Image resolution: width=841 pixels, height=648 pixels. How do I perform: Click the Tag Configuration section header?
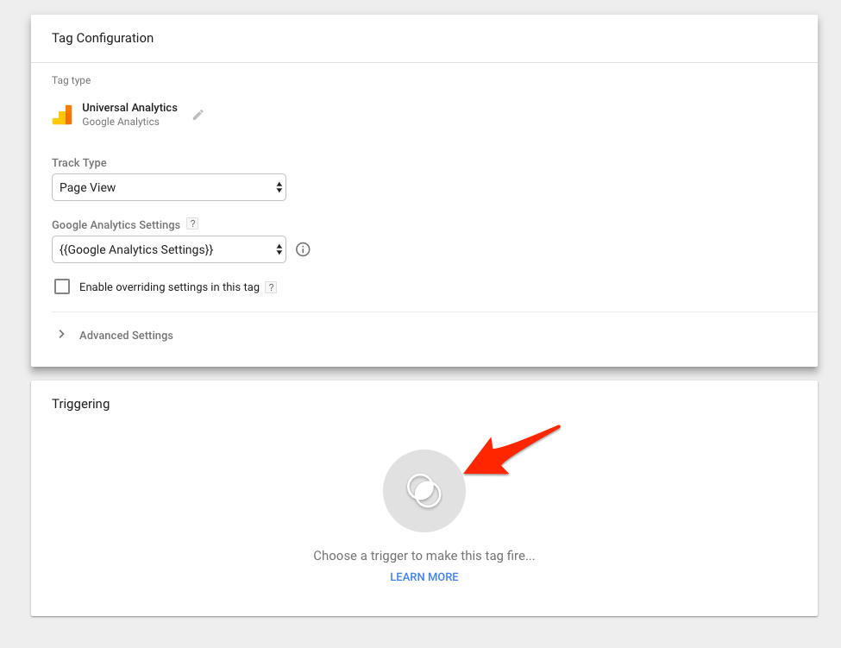[x=102, y=38]
